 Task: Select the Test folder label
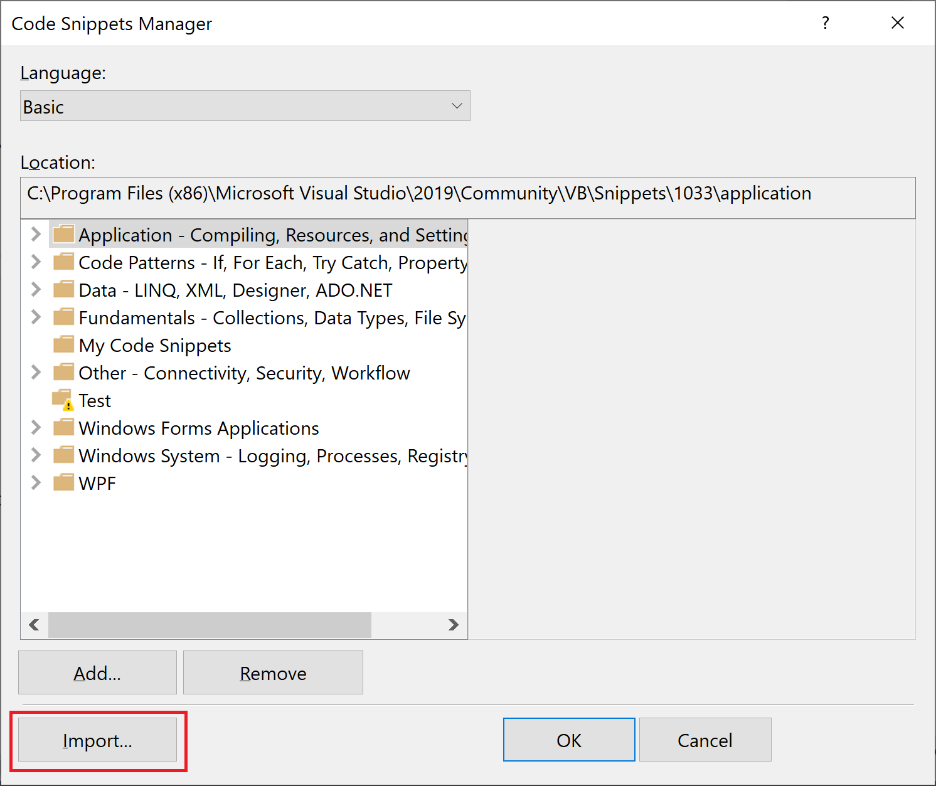coord(95,400)
